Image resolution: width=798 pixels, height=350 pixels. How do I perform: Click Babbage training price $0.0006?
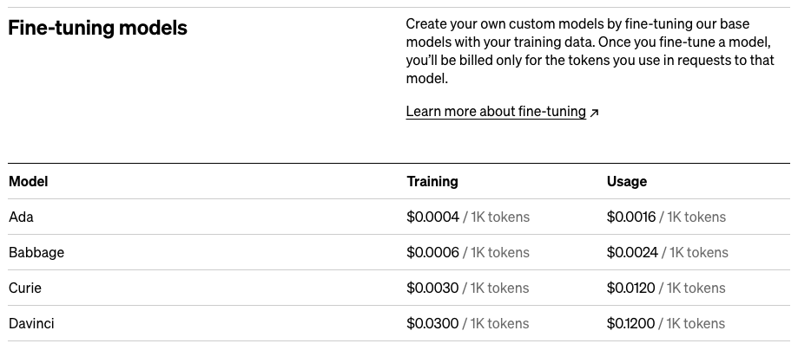(x=432, y=252)
